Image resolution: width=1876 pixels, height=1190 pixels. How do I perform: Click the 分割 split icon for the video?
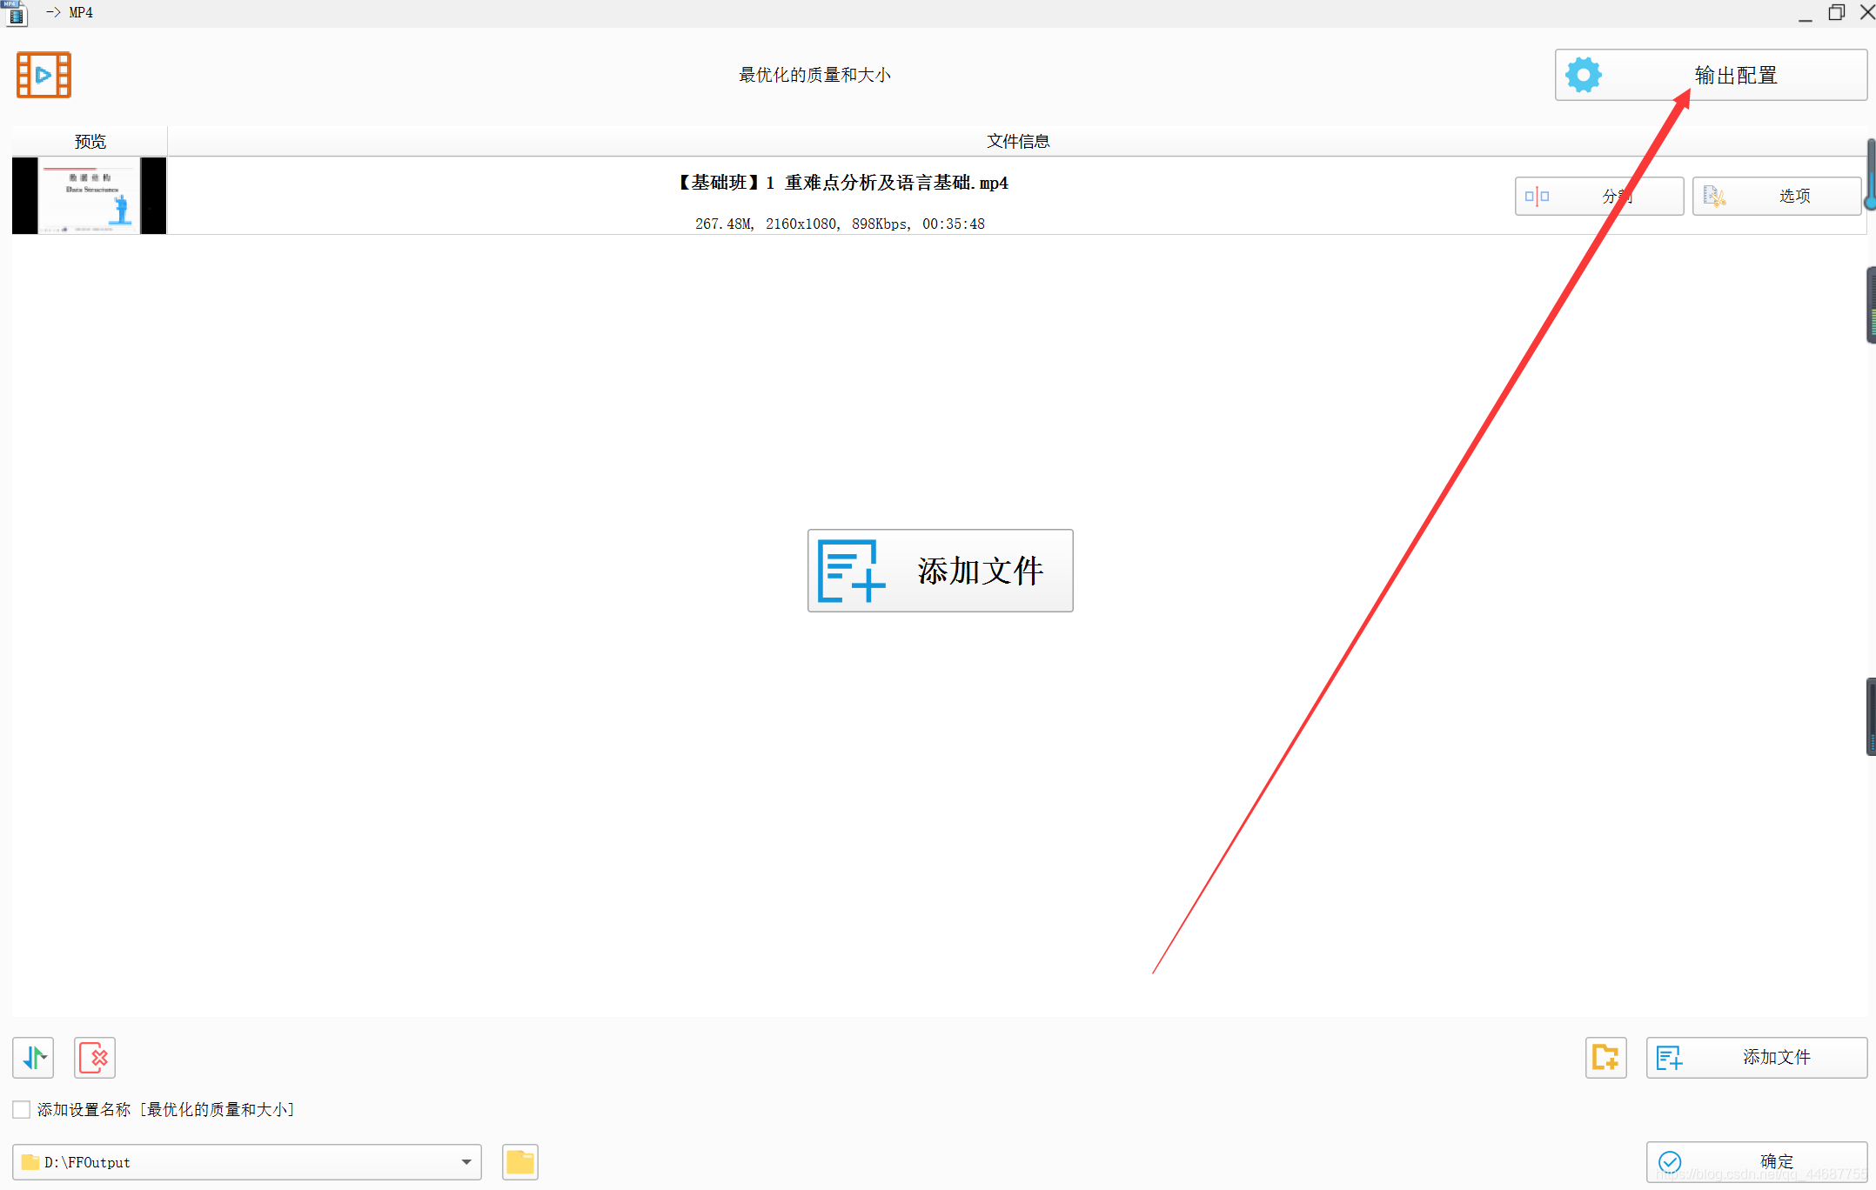(1538, 196)
